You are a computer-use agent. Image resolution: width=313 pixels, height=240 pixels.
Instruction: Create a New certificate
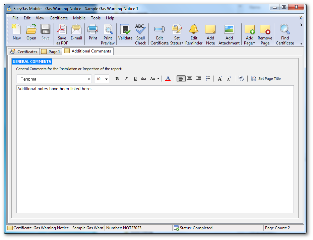tap(16, 32)
